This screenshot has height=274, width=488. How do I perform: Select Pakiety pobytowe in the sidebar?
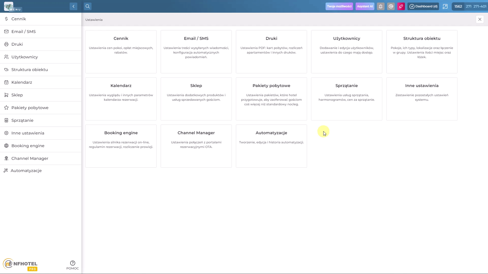click(x=41, y=108)
